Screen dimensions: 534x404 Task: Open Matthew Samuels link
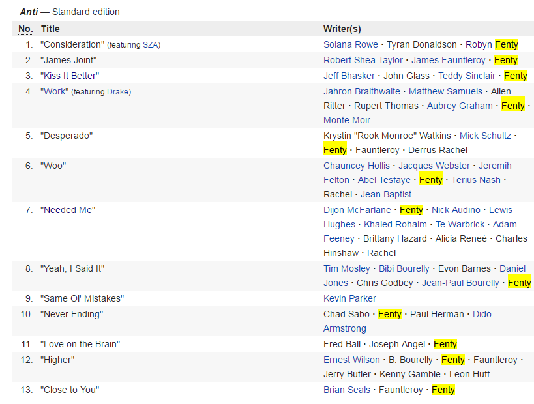pos(445,92)
